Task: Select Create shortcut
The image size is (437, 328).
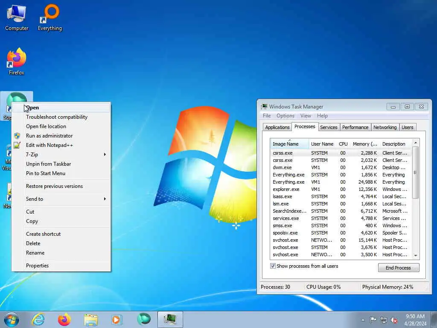Action: [x=61, y=234]
